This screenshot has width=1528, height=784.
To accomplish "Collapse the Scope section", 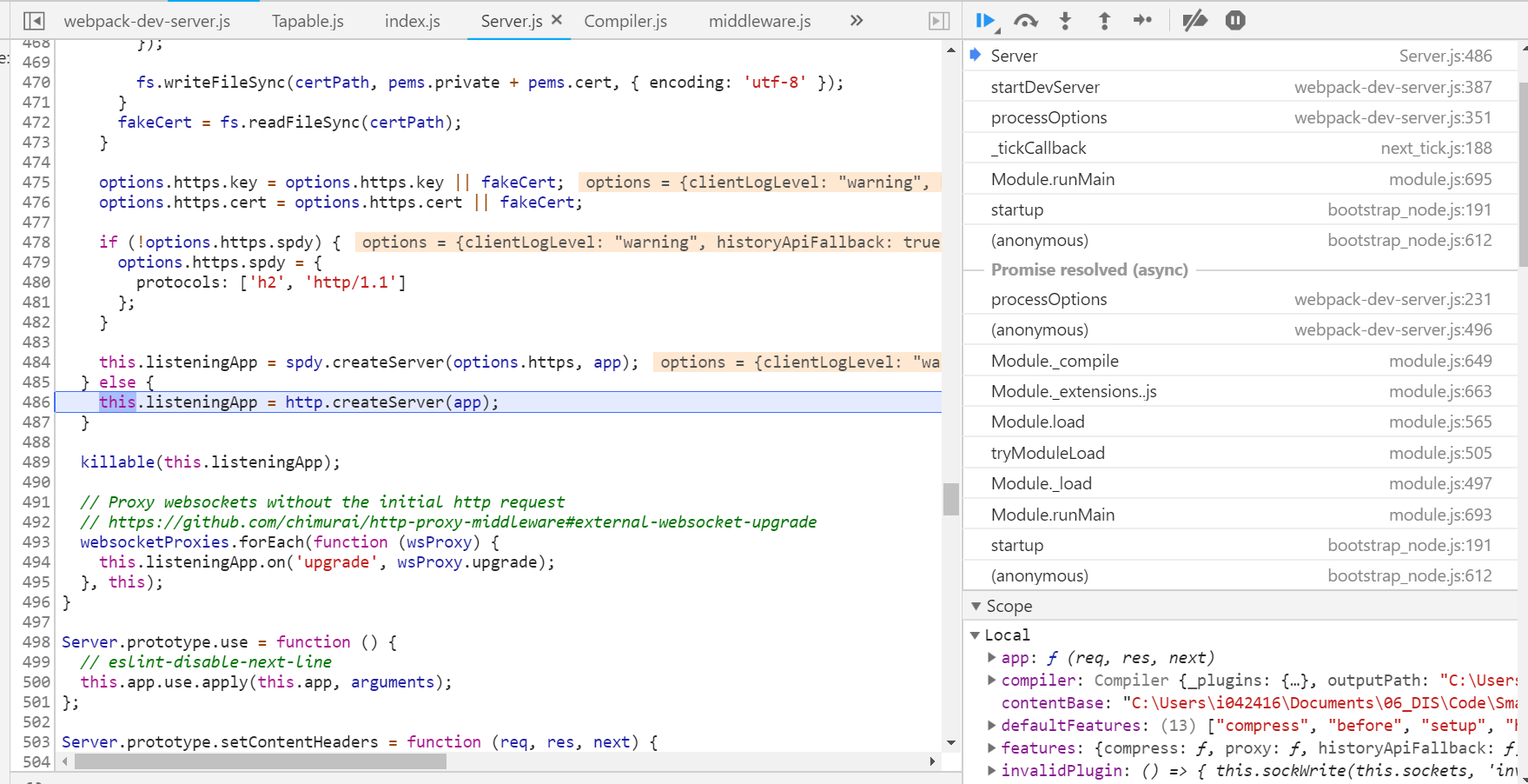I will [976, 606].
